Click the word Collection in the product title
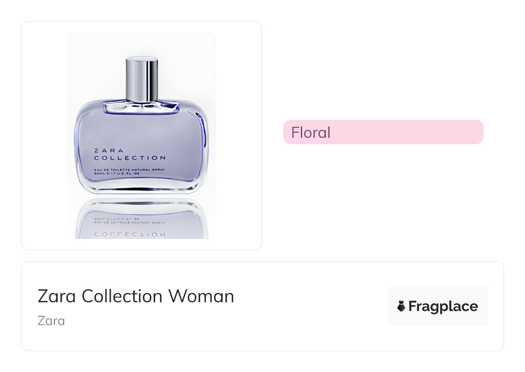525x372 pixels. 123,296
